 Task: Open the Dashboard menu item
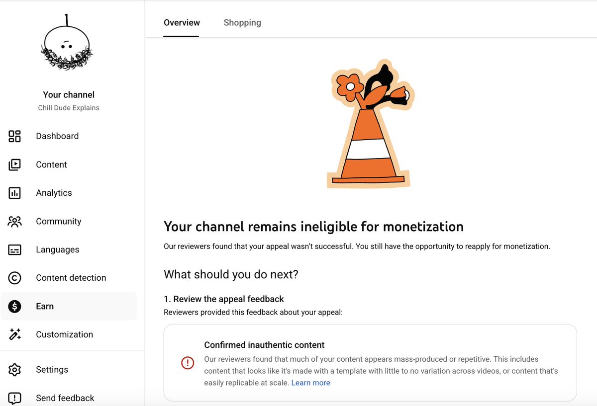click(x=57, y=136)
